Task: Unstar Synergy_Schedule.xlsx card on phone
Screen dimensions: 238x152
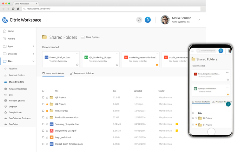Action: point(228,95)
